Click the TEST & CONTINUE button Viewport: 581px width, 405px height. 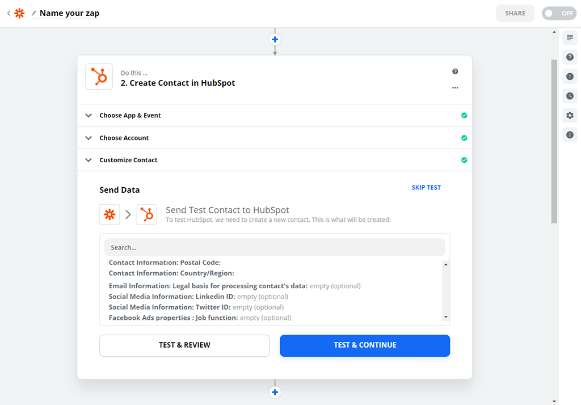coord(365,345)
